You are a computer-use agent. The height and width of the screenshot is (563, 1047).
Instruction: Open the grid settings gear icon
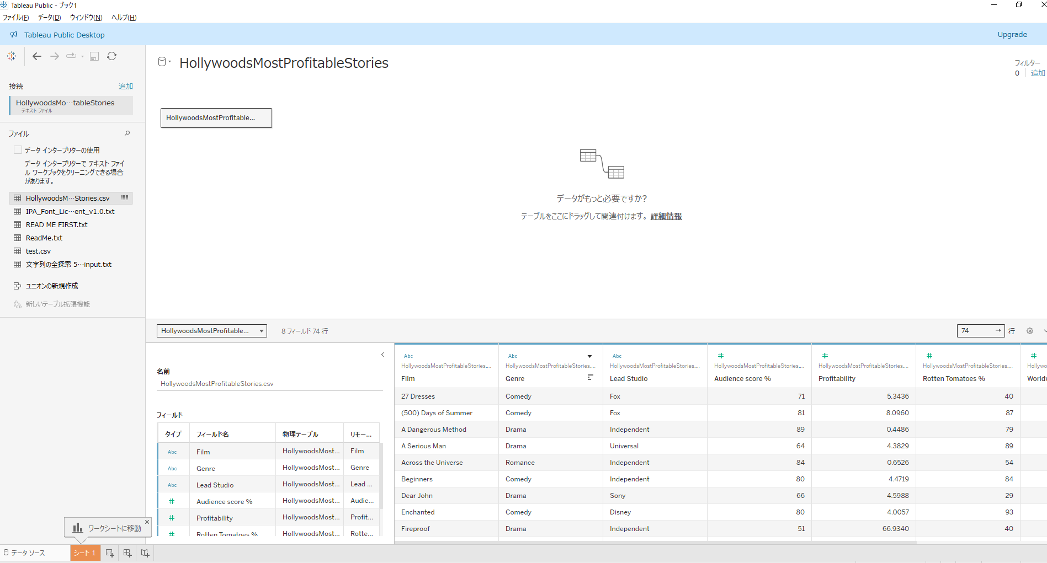coord(1030,331)
